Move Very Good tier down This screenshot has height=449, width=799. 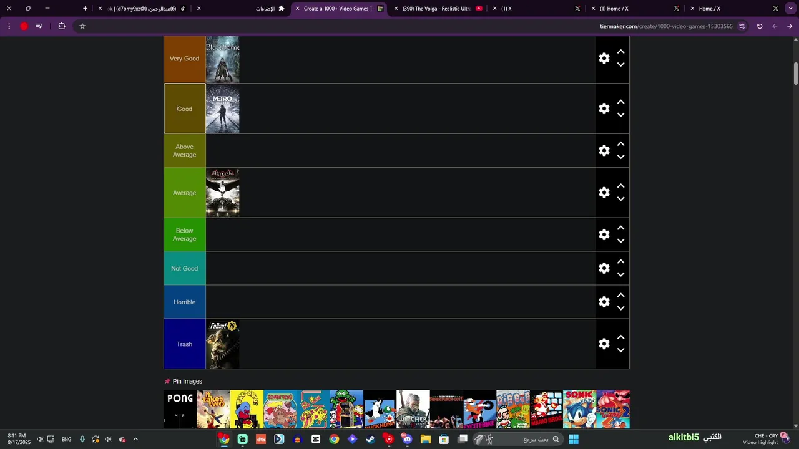point(620,64)
